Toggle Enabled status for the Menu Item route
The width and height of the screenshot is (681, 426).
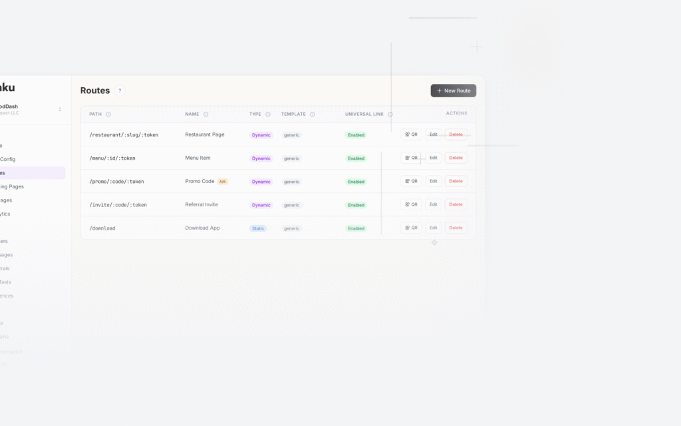356,158
